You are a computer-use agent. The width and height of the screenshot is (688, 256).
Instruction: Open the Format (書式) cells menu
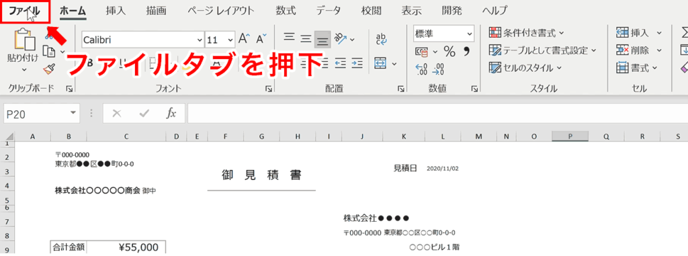coord(637,68)
